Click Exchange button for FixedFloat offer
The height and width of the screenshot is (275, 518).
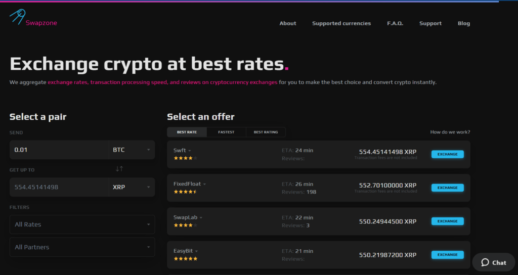click(x=447, y=188)
